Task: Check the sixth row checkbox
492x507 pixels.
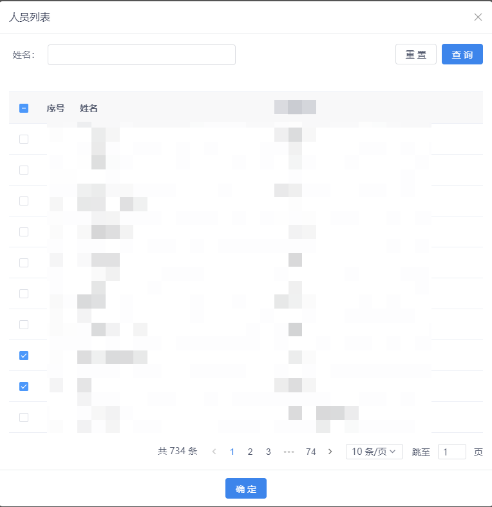Action: [24, 294]
